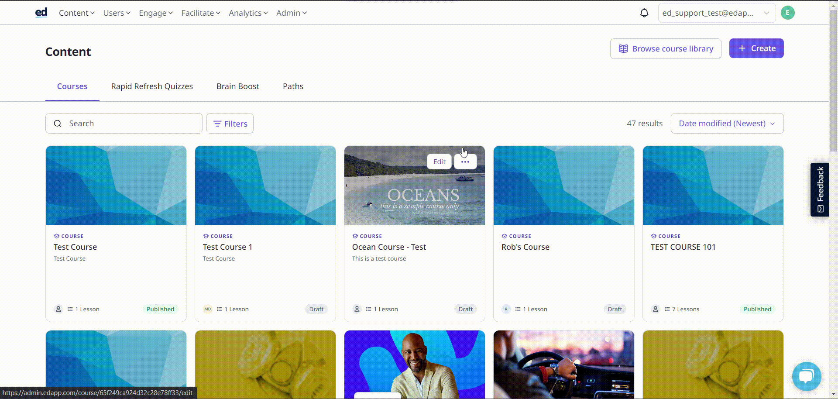The height and width of the screenshot is (399, 838).
Task: Expand the Content menu
Action: coord(76,13)
